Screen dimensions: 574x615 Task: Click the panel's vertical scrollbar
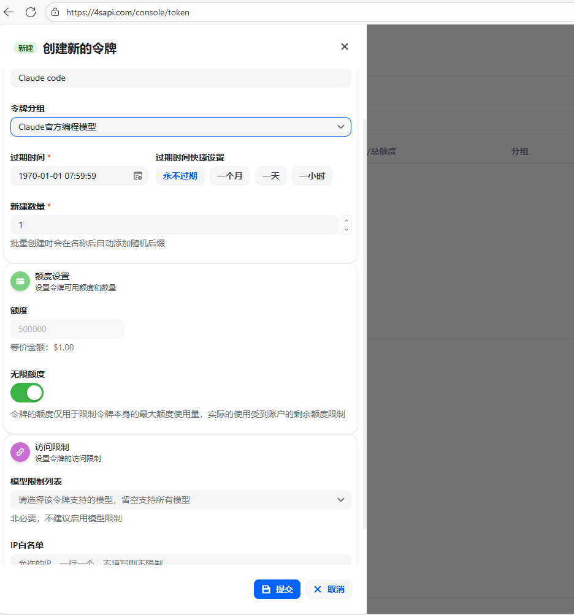(x=364, y=323)
